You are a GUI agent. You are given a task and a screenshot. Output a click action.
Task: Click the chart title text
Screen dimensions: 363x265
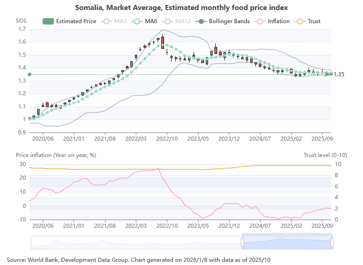pyautogui.click(x=181, y=8)
